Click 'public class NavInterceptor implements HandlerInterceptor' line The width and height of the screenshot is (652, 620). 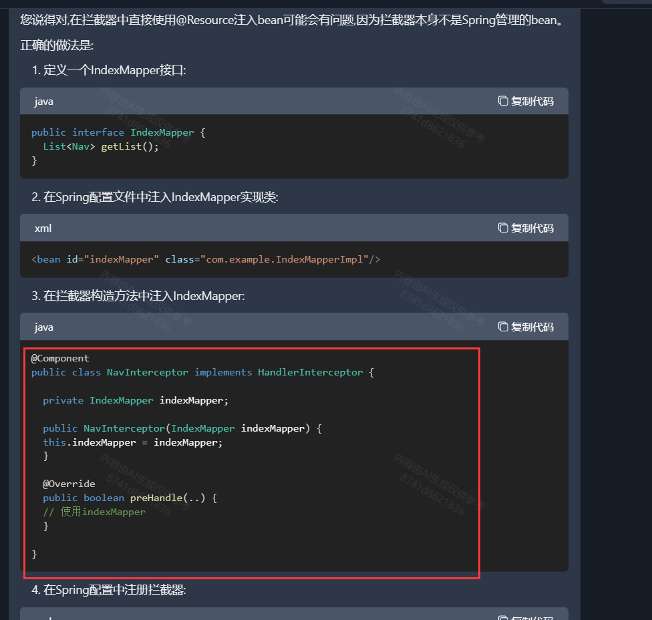pyautogui.click(x=202, y=373)
